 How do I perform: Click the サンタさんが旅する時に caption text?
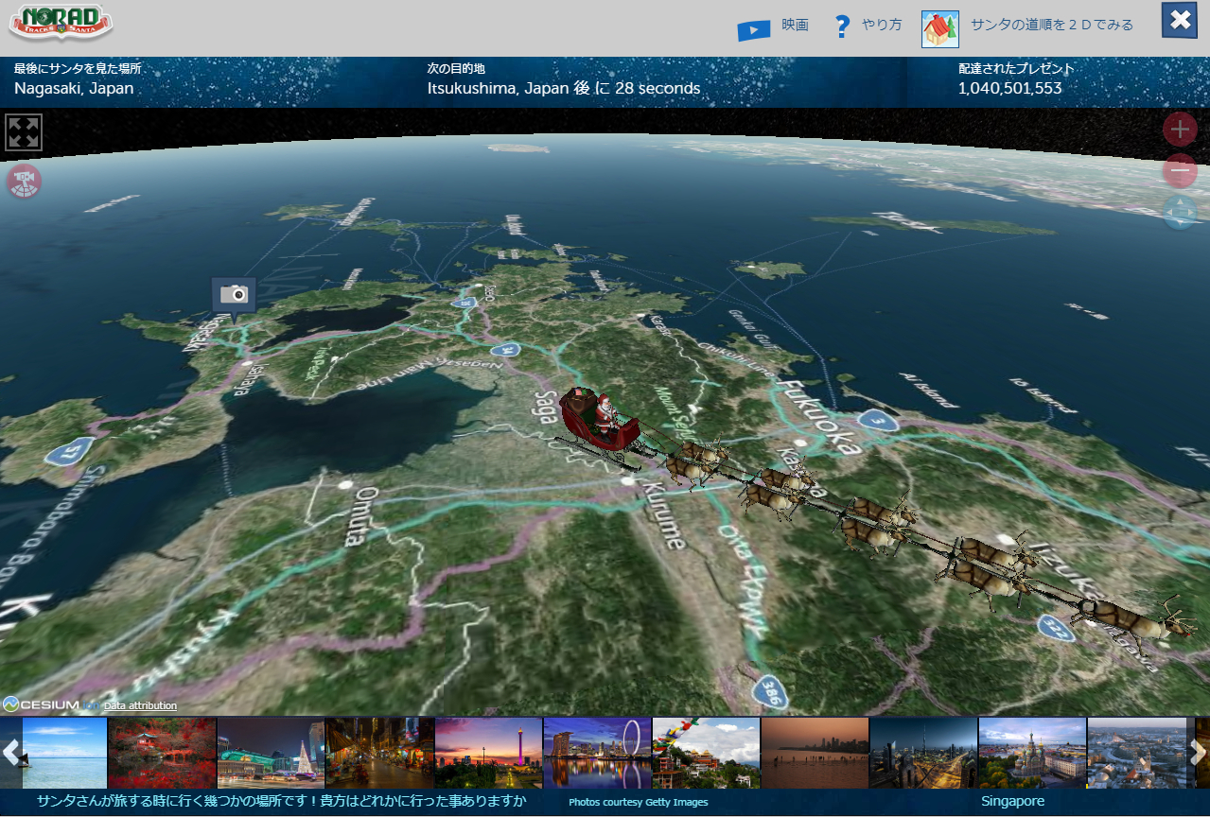282,802
